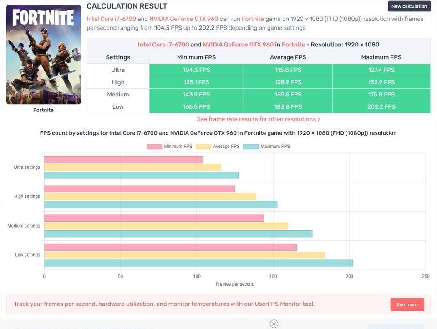Click the Low settings average FPS yellow bar
This screenshot has height=329, width=437.
(x=184, y=255)
